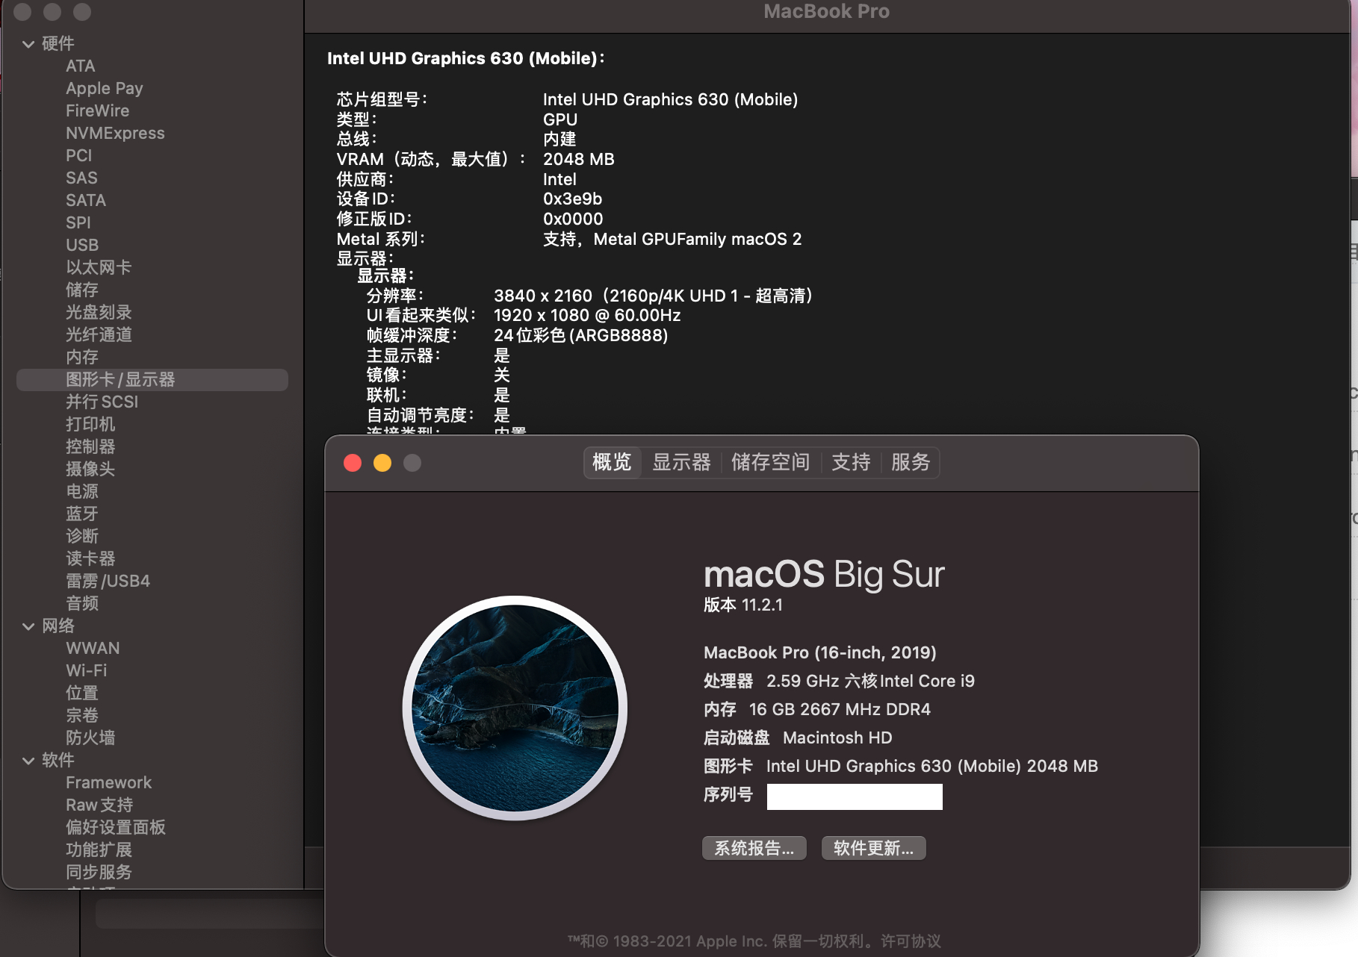Select Wi-Fi under network
This screenshot has width=1358, height=957.
point(86,670)
